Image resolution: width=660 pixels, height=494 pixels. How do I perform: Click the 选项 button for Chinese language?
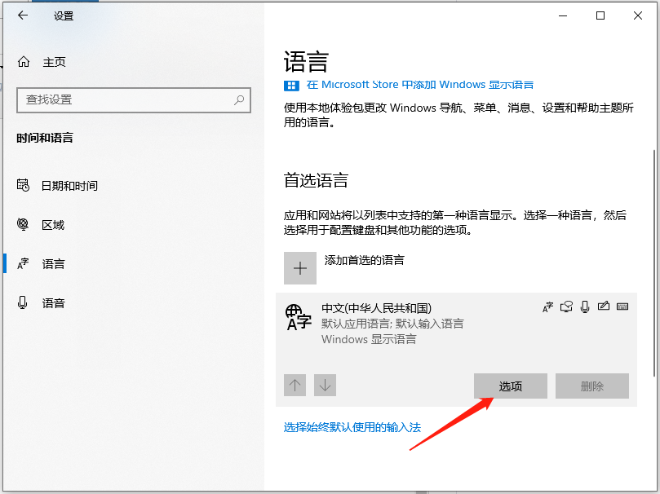[510, 386]
